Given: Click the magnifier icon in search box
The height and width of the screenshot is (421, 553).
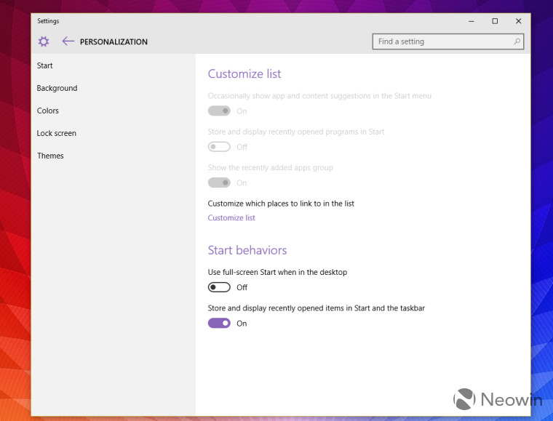Looking at the screenshot, I should point(517,41).
